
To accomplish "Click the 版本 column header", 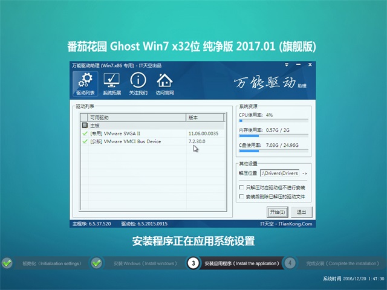I will pos(205,118).
